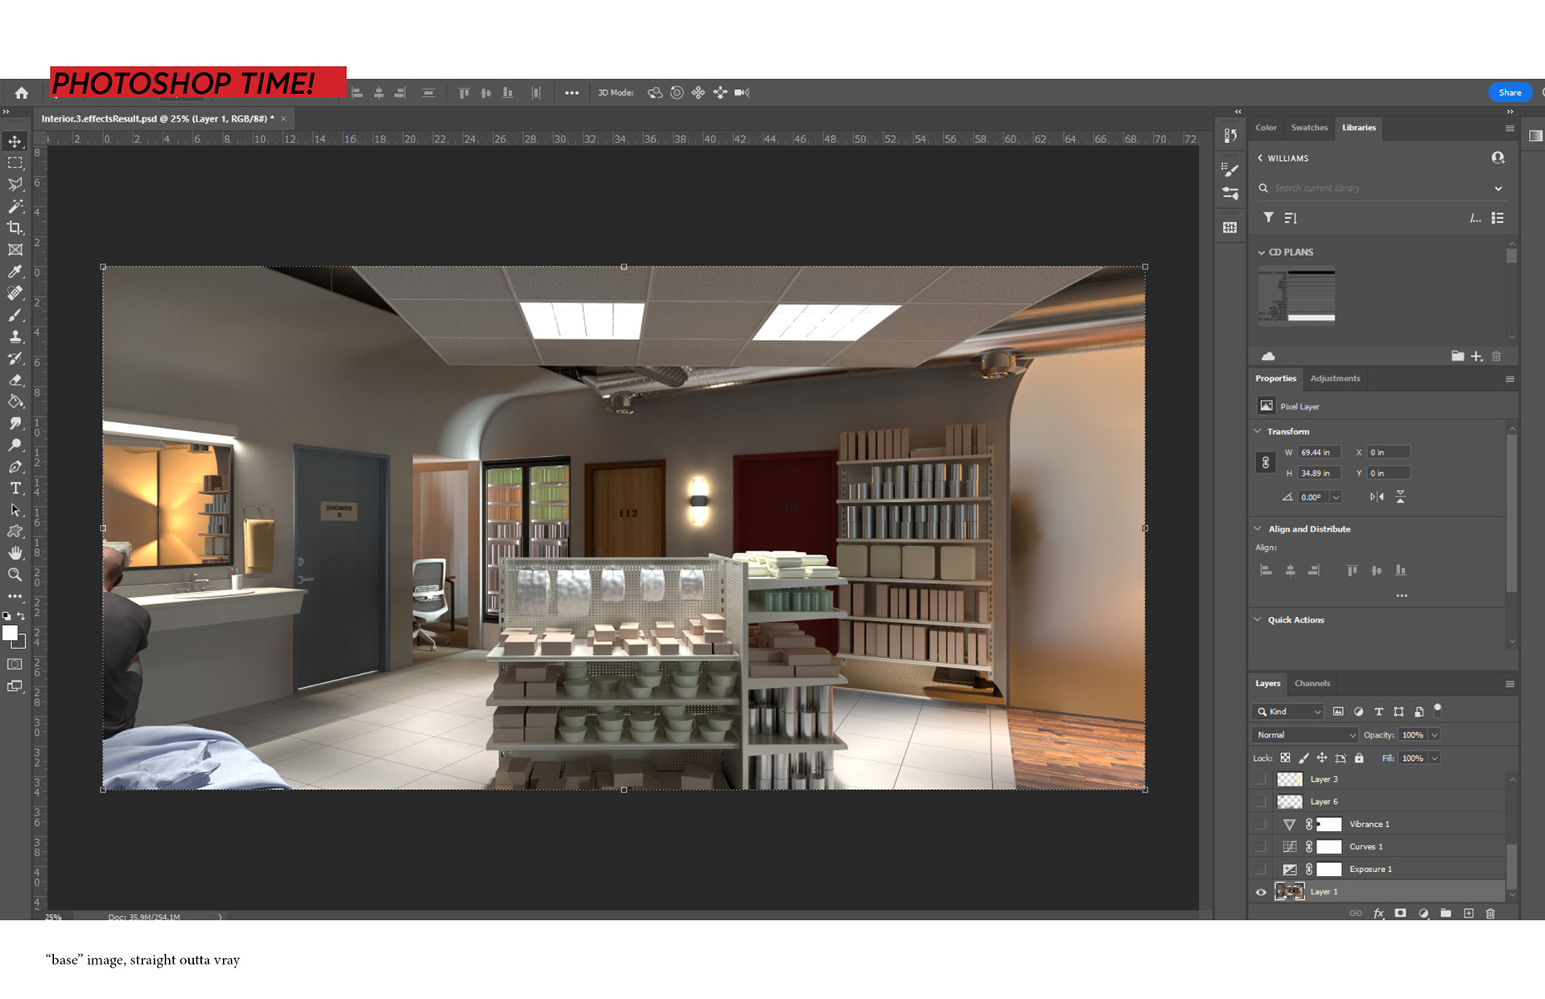Delete layer with trash icon
Viewport: 1545px width, 999px height.
coord(1490,913)
